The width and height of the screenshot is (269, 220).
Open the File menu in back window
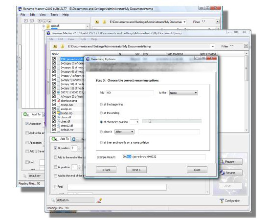pos(22,15)
